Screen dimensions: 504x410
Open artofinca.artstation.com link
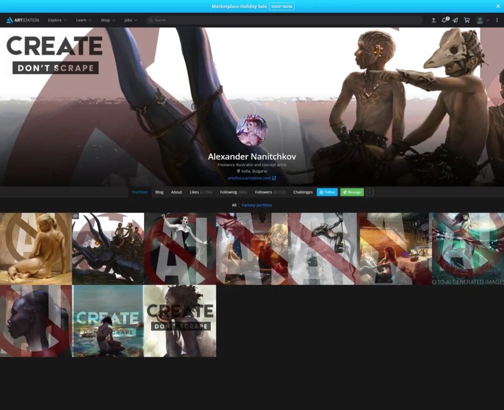click(x=249, y=178)
